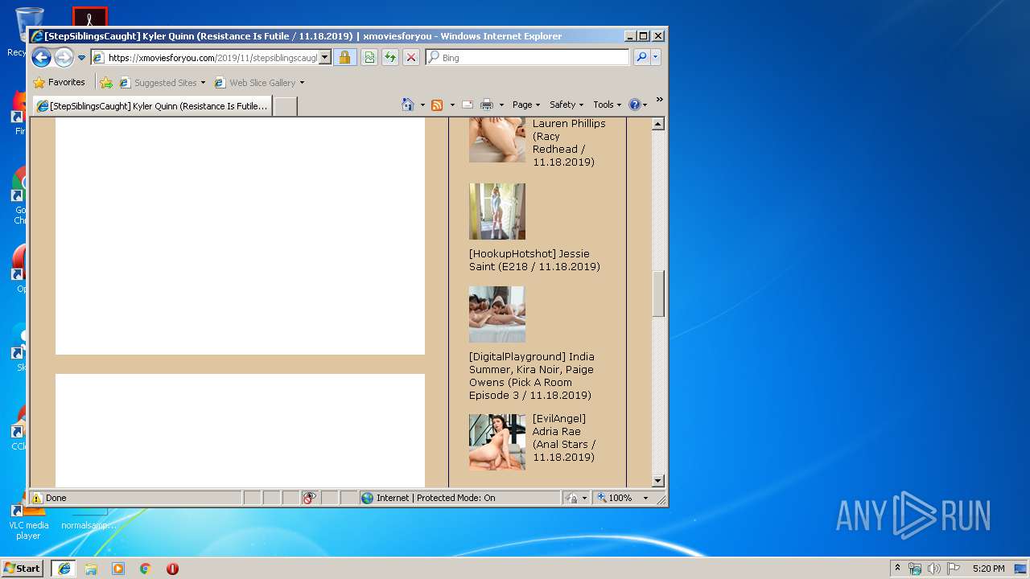Stop loading with the red X icon
The image size is (1030, 579).
pyautogui.click(x=411, y=58)
